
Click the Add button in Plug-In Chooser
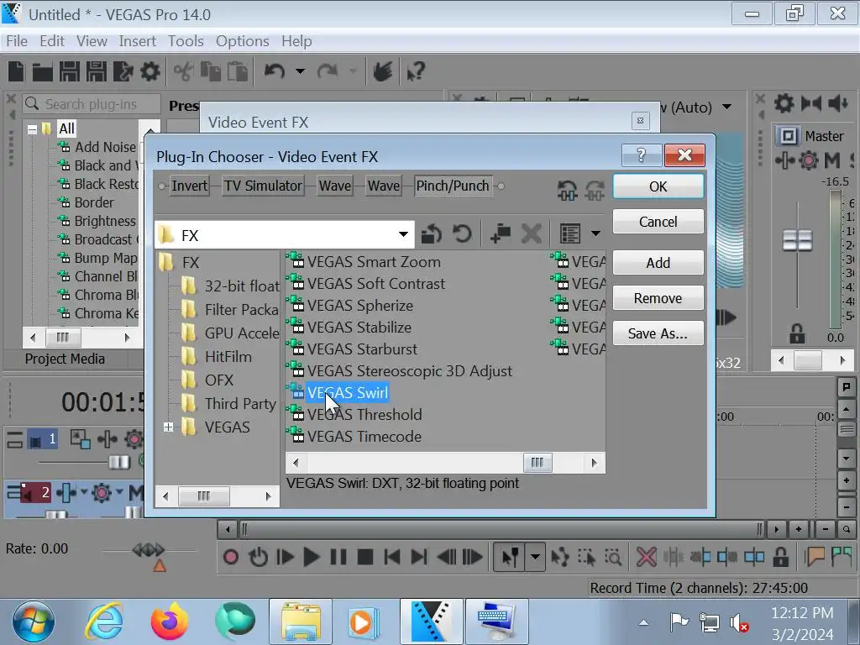(x=658, y=263)
